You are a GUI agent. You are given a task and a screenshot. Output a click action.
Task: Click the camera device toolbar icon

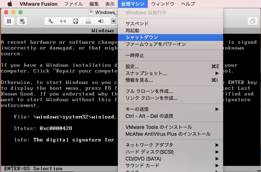click(x=113, y=21)
